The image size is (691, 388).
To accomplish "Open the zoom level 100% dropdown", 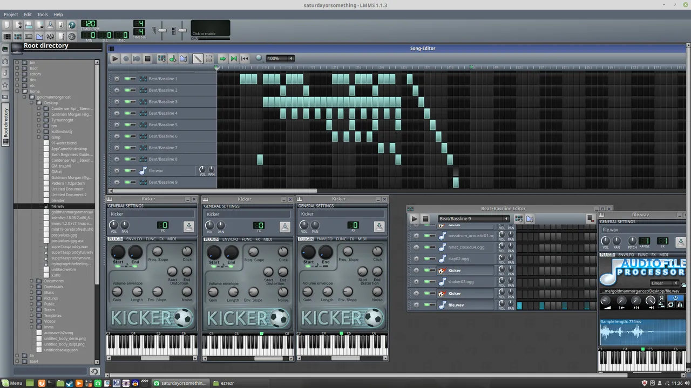I will click(x=280, y=58).
